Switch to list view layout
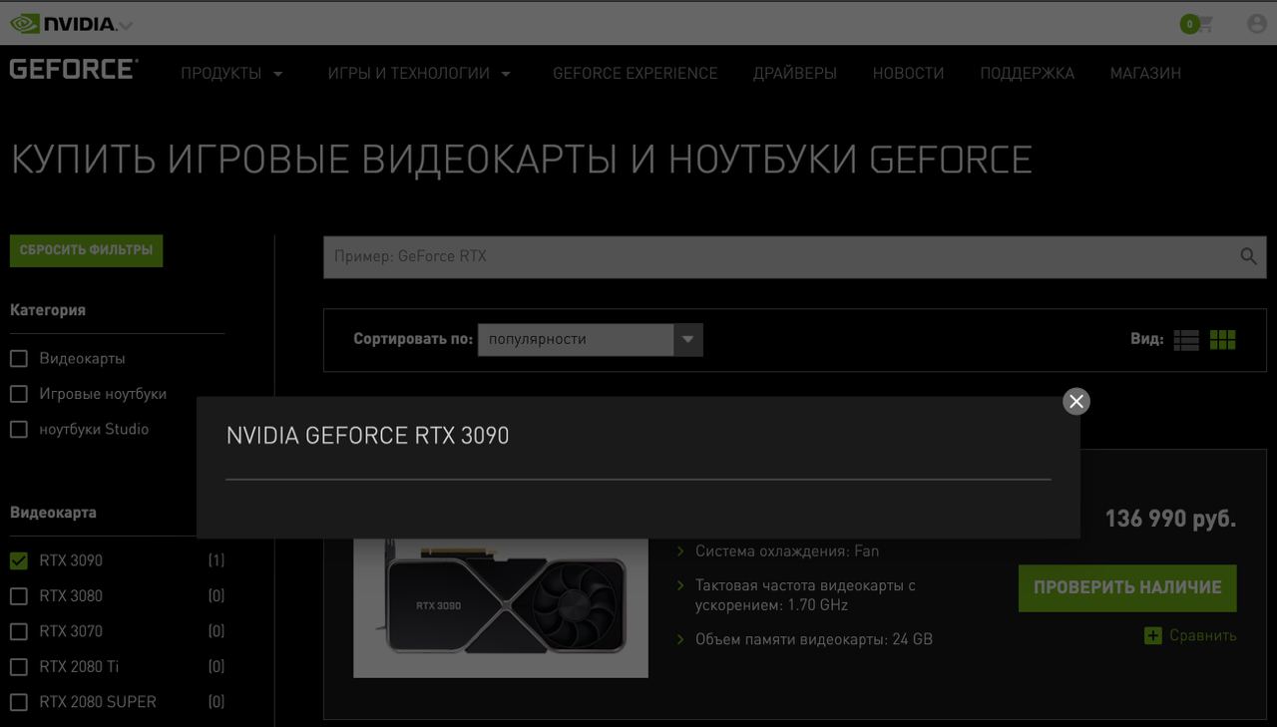 pos(1186,340)
